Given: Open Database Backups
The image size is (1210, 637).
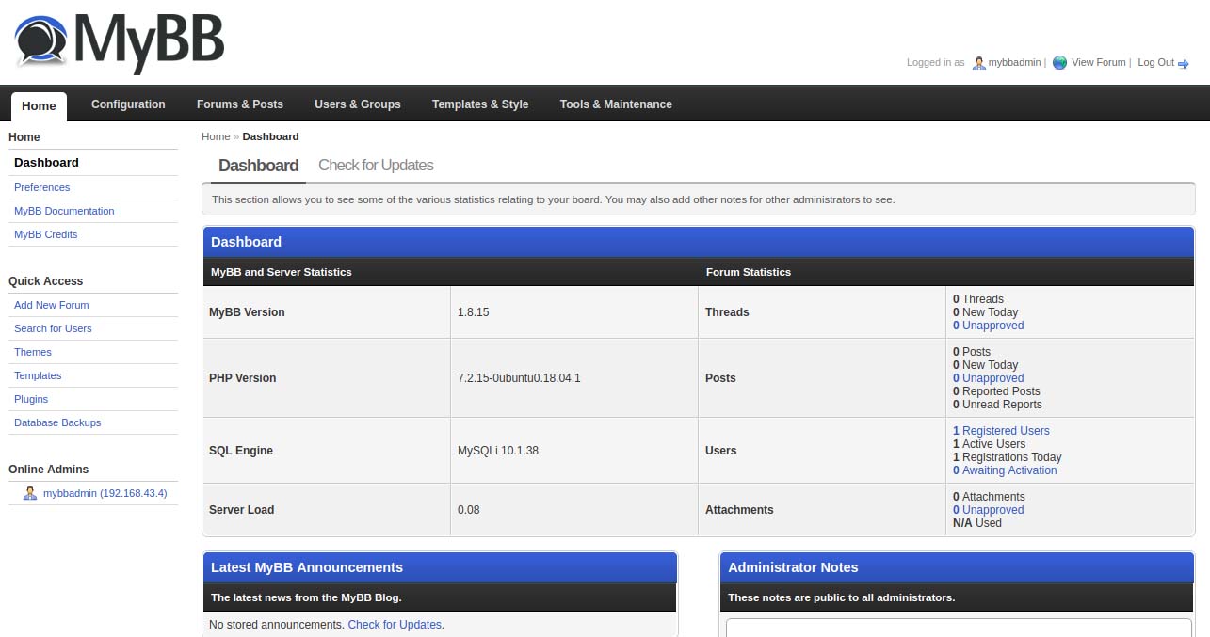Looking at the screenshot, I should point(56,422).
